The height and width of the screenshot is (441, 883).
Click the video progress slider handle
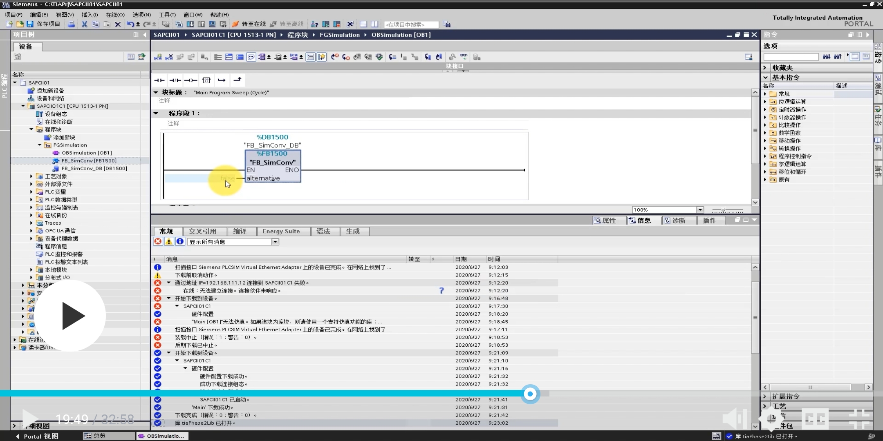pos(530,394)
